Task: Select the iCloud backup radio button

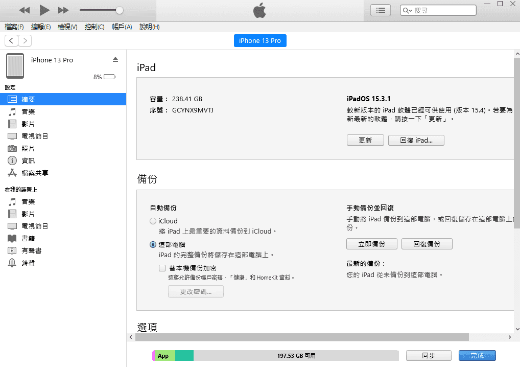Action: [153, 221]
